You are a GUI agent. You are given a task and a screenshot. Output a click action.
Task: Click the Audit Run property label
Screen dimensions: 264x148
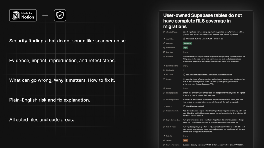(170, 39)
